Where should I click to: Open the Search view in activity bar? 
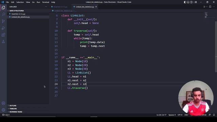click(3, 14)
